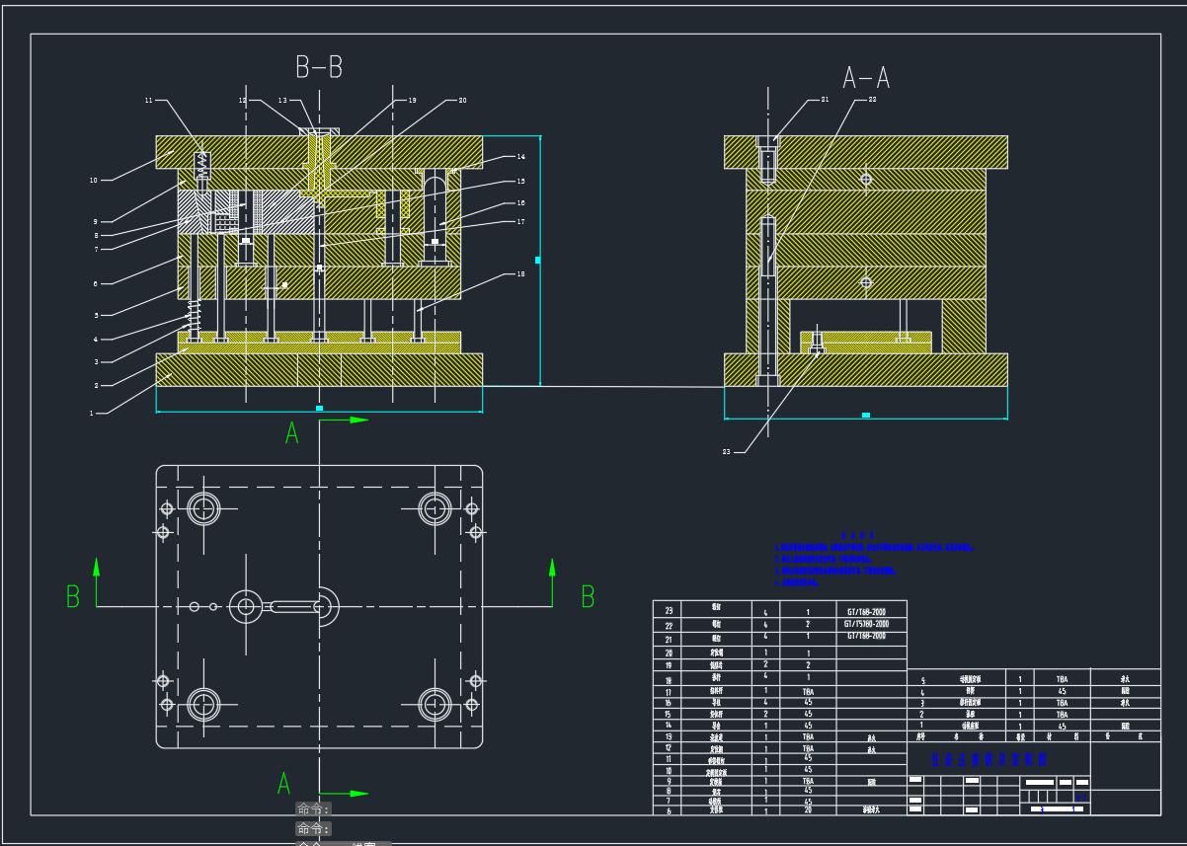Click leader number 5 left of B-B view
This screenshot has height=846, width=1187.
click(96, 316)
